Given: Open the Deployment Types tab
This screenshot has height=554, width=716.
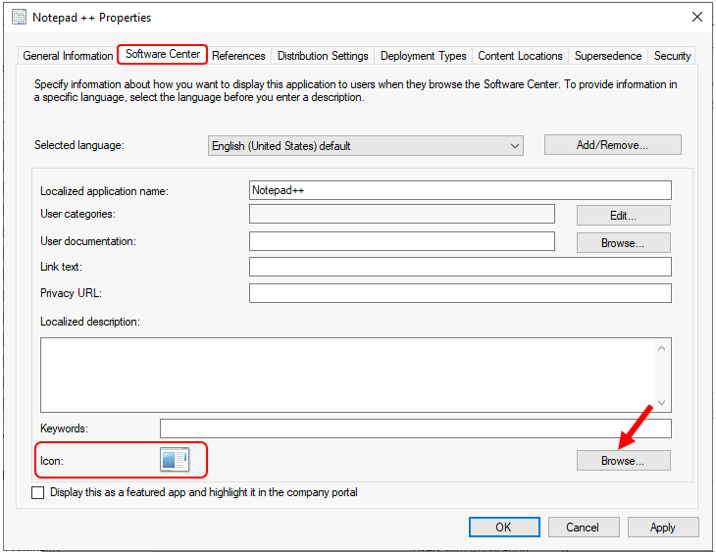Looking at the screenshot, I should pyautogui.click(x=424, y=56).
